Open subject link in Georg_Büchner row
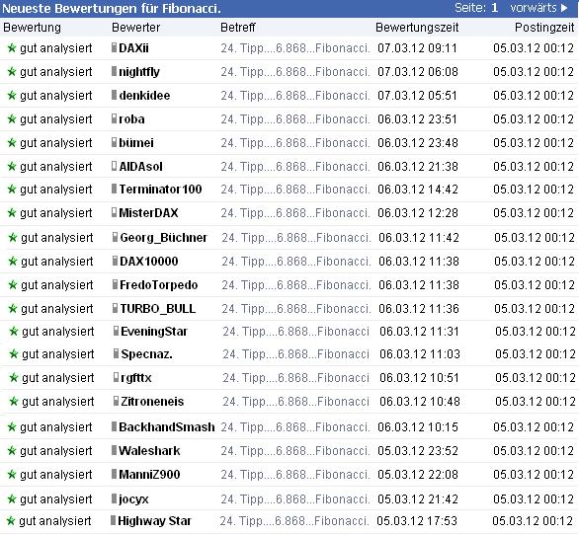Screen dimensions: 579x535 tap(296, 237)
